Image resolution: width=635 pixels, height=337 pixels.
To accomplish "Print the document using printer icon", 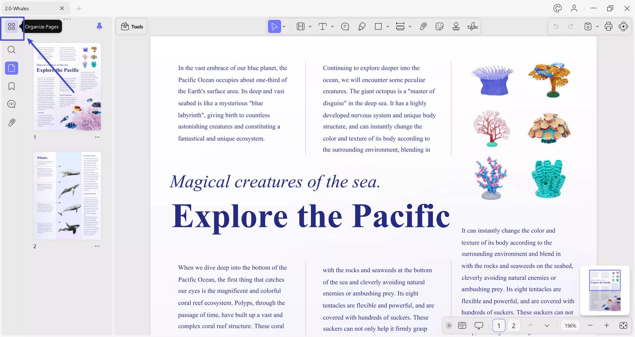I will pyautogui.click(x=608, y=26).
